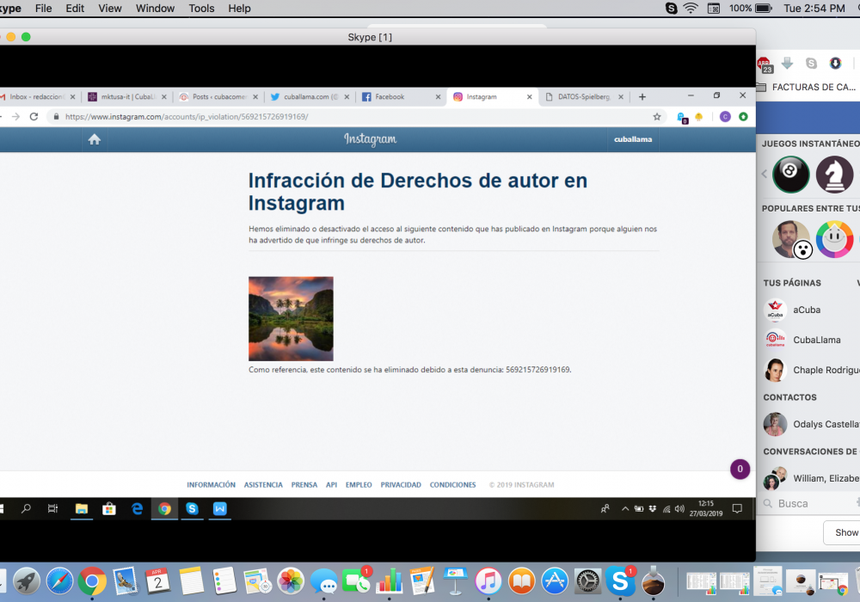Viewport: 860px width, 602px height.
Task: Open the App Store in the Dock
Action: click(x=555, y=581)
